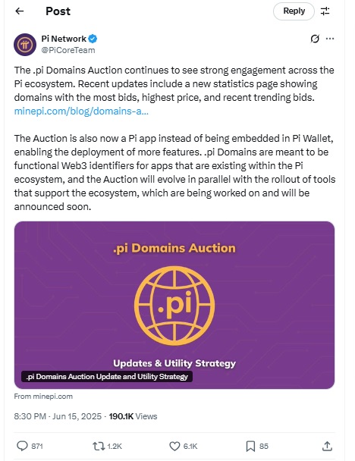The width and height of the screenshot is (355, 461).
Task: Open the Pi Network display name
Action: pyautogui.click(x=64, y=39)
